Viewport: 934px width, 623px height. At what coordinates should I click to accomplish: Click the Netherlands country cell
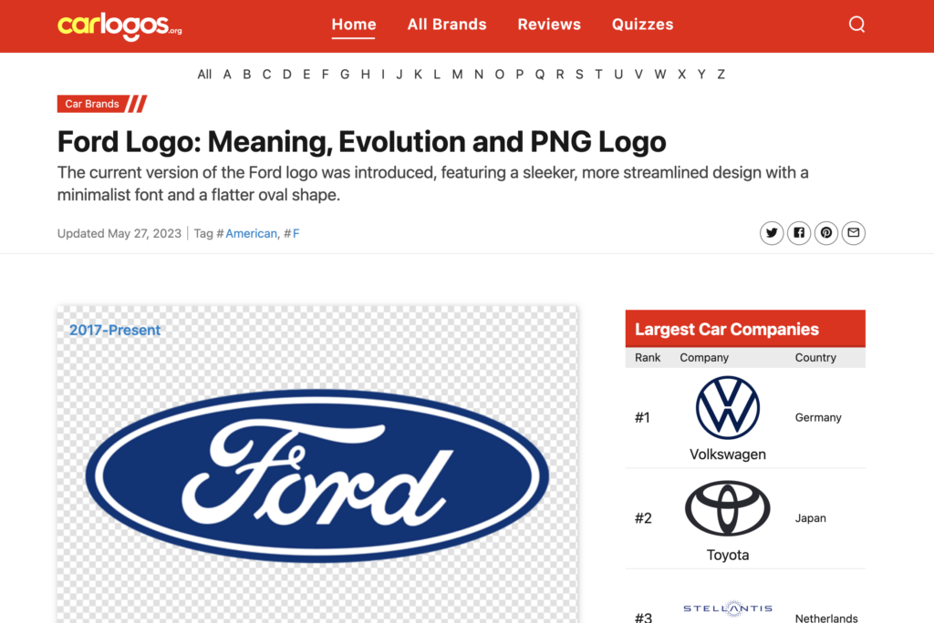click(826, 618)
